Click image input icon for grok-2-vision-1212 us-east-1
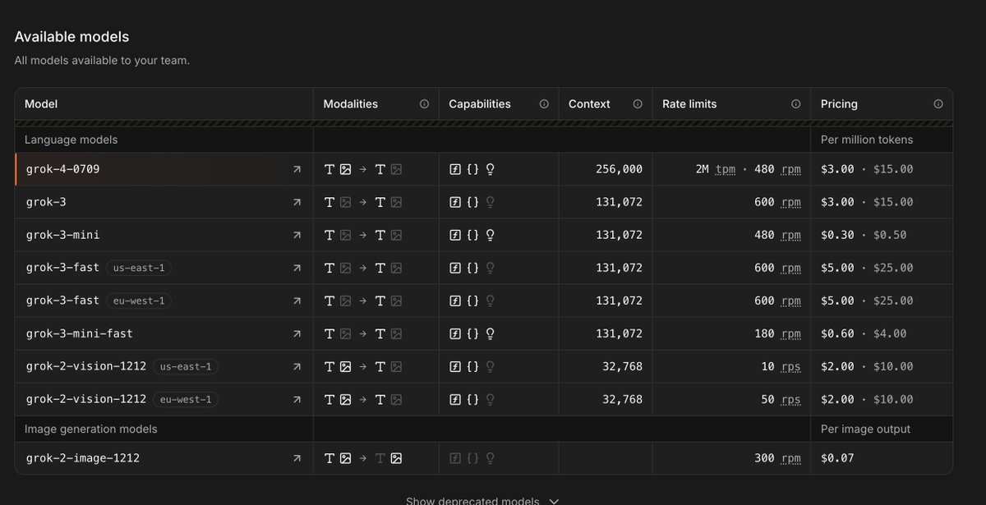This screenshot has width=986, height=505. [346, 366]
